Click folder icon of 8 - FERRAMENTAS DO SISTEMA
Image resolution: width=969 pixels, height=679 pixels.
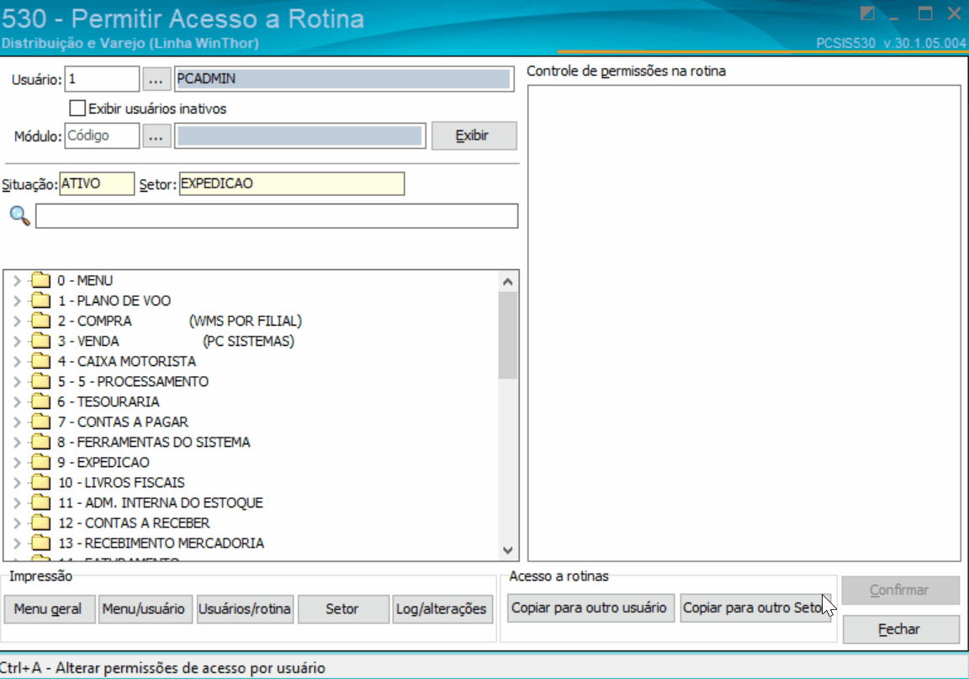(x=40, y=443)
